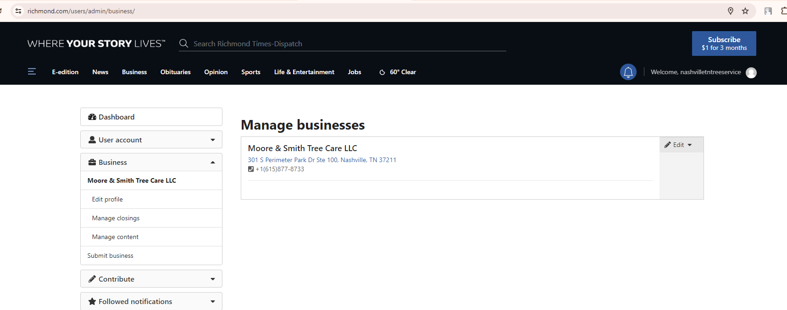Open the Edit dropdown for the business

678,145
